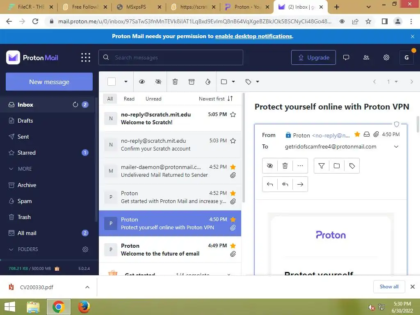Click the Proton Mail logo
This screenshot has width=420, height=315.
pyautogui.click(x=32, y=57)
